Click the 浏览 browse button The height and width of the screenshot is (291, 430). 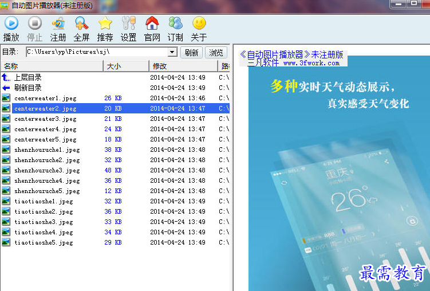[216, 52]
